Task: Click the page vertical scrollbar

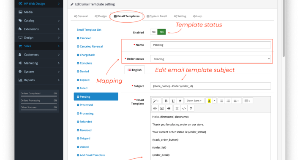Action: coord(284,29)
